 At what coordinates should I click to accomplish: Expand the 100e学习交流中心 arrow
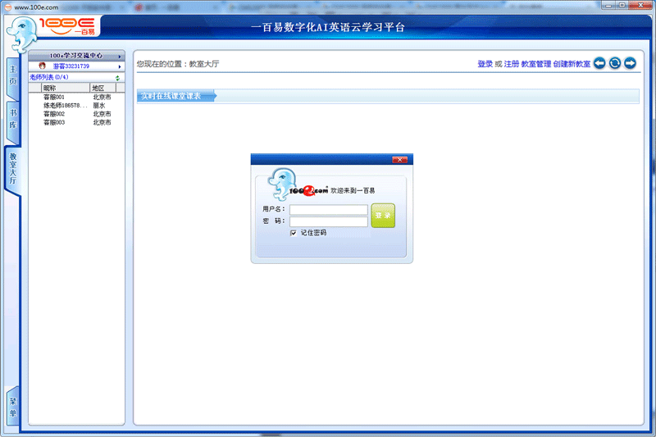click(120, 56)
